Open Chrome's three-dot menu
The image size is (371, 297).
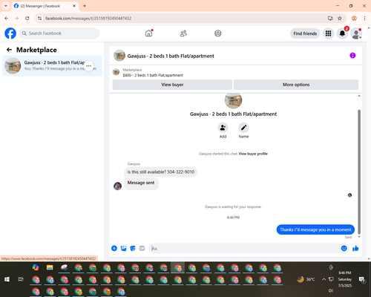364,18
